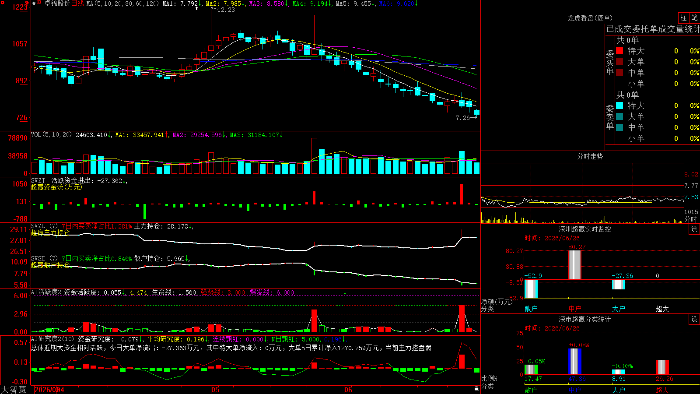The width and height of the screenshot is (700, 394).
Task: Click the blue 47.36 中户 bar in 分类统计
Action: (575, 361)
